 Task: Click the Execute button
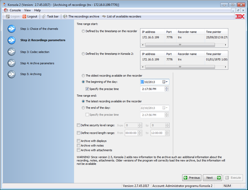[x=233, y=178]
